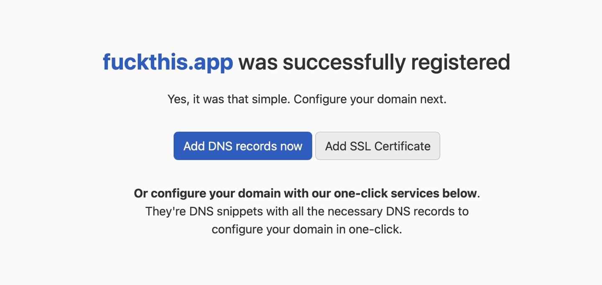Click the Add DNS records now button

click(x=242, y=146)
